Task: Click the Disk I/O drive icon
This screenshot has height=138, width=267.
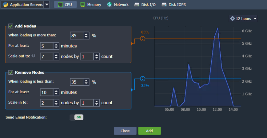Action: pyautogui.click(x=137, y=5)
